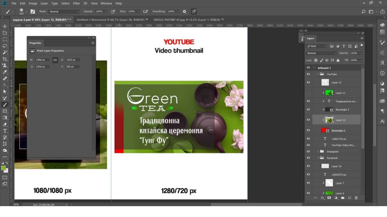Open the Properties panel menu
The image size is (387, 217).
pyautogui.click(x=93, y=43)
